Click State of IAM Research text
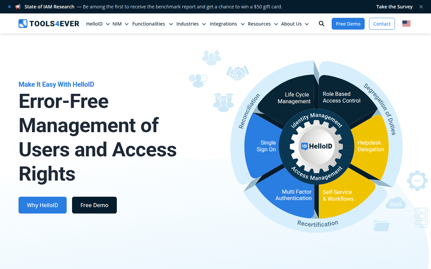This screenshot has height=269, width=431. [49, 7]
